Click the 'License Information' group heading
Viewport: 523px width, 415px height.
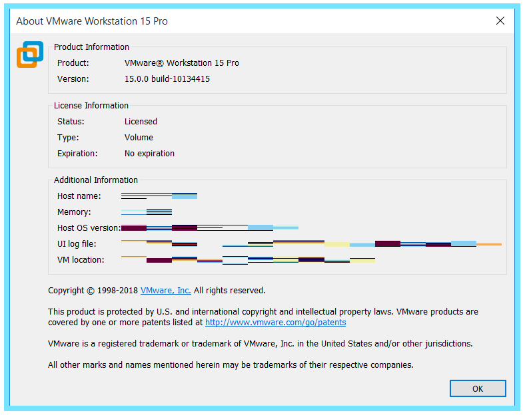pyautogui.click(x=91, y=106)
